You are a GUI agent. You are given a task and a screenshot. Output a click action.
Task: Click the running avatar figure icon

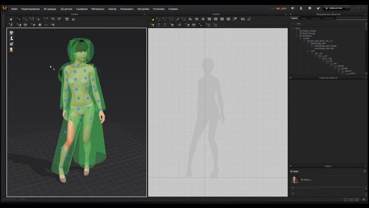tap(11, 25)
